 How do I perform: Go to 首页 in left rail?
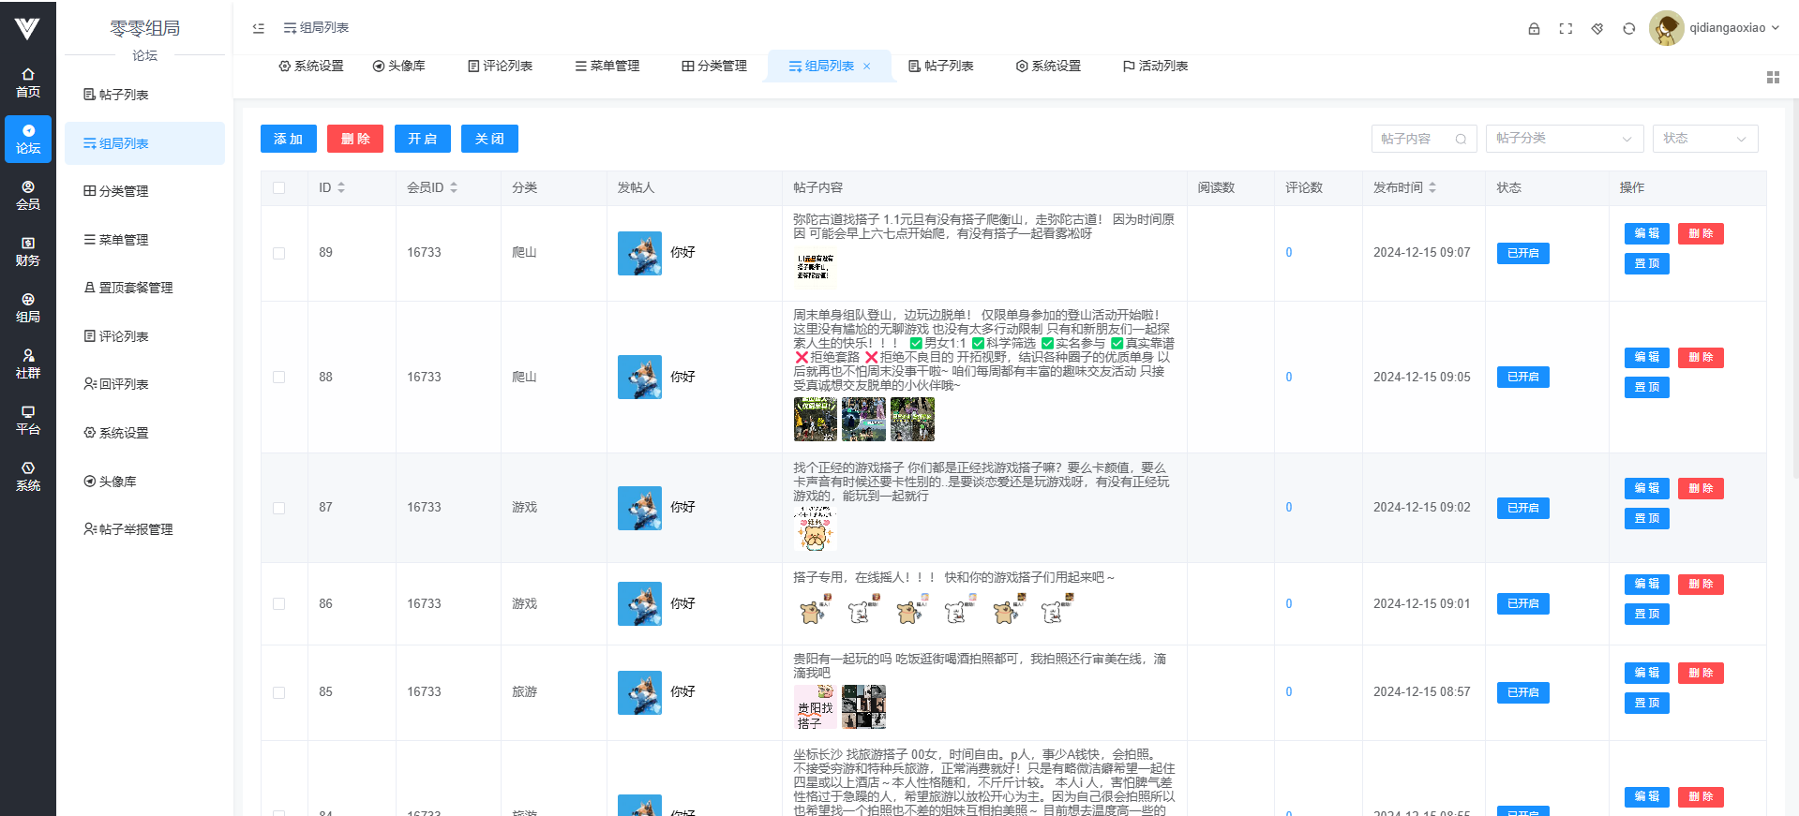[x=28, y=82]
